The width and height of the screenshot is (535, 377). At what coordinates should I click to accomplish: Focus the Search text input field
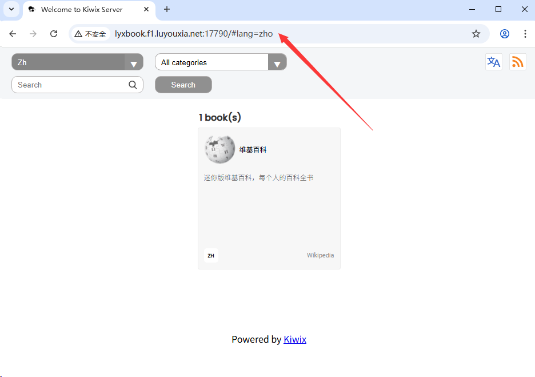click(78, 85)
